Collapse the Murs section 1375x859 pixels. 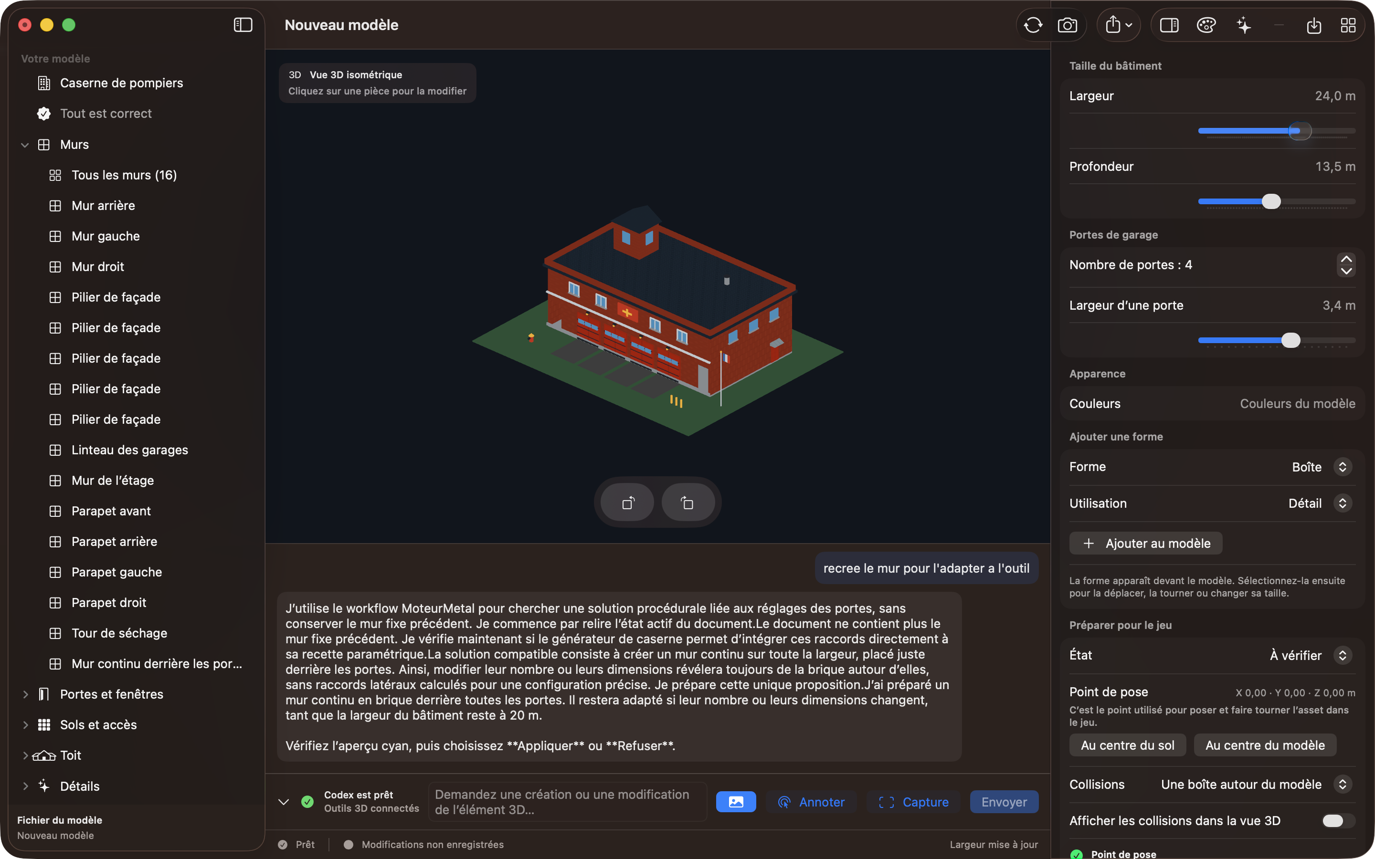pos(25,145)
